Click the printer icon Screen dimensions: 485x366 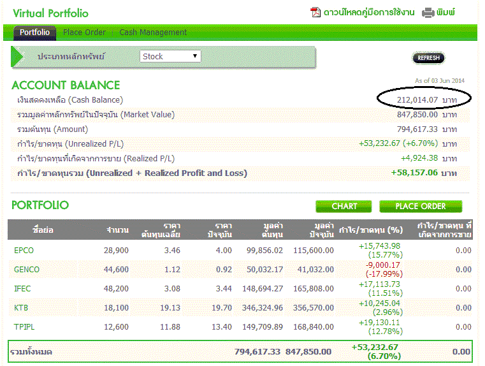[428, 13]
